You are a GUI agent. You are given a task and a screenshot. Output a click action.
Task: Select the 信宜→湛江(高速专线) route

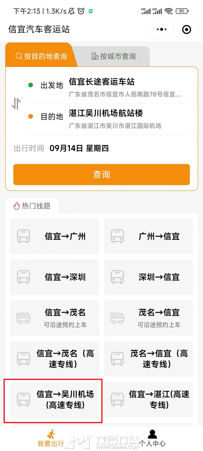[x=148, y=400]
